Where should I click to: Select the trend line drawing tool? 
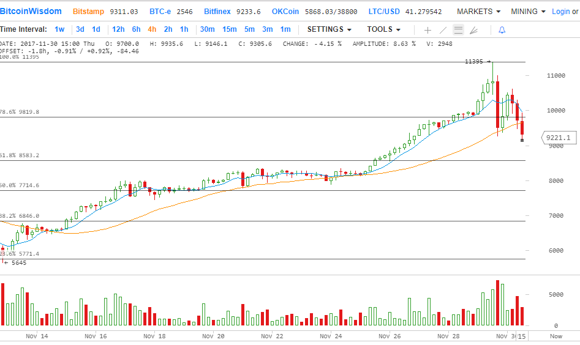click(x=443, y=30)
